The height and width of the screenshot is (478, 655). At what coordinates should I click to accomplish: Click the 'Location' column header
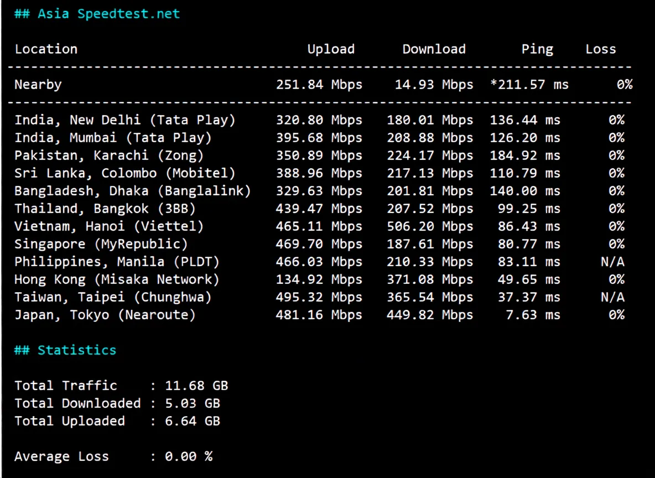point(46,49)
